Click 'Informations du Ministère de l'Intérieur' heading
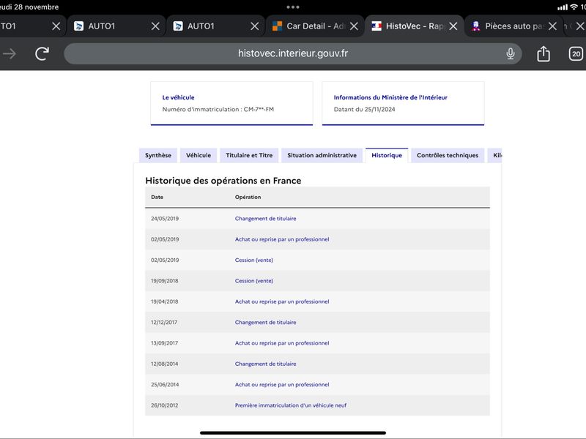 tap(390, 97)
